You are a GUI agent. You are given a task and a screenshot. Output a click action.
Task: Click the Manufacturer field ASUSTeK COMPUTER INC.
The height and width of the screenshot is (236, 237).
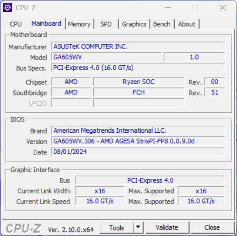(x=138, y=47)
